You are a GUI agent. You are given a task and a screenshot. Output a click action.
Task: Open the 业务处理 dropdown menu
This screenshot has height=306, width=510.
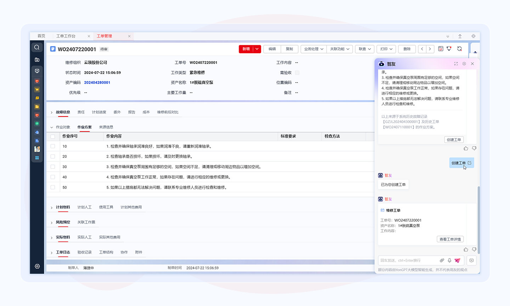(x=313, y=49)
